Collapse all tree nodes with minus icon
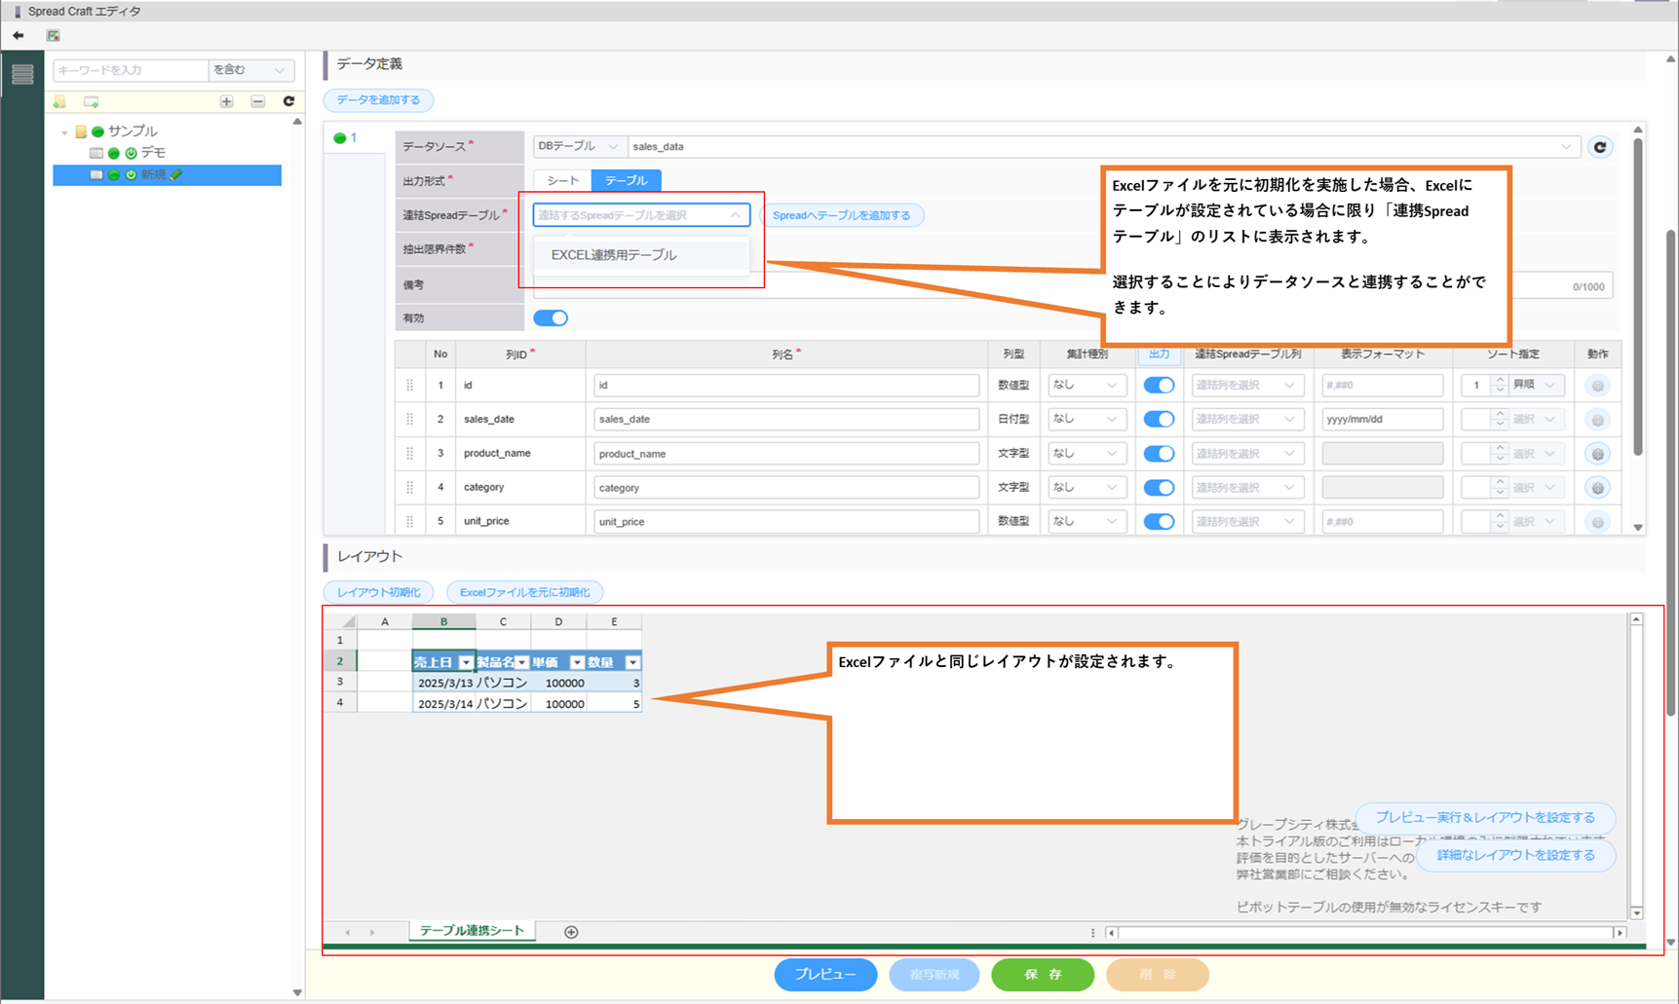The image size is (1679, 1004). click(x=257, y=102)
